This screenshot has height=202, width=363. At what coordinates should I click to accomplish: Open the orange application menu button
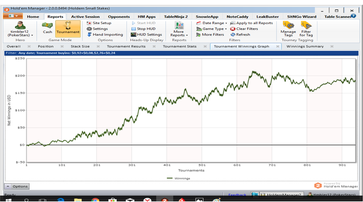pyautogui.click(x=13, y=16)
